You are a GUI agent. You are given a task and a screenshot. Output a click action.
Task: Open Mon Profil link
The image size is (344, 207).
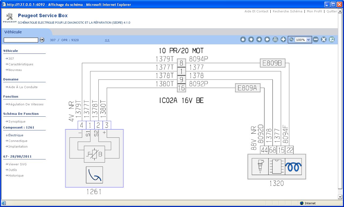pyautogui.click(x=314, y=11)
